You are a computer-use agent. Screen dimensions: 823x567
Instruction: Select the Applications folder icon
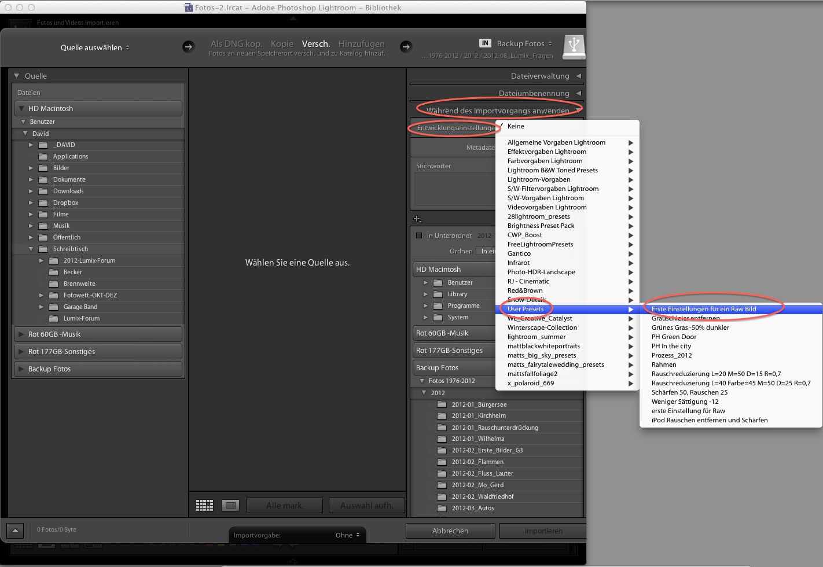[43, 156]
